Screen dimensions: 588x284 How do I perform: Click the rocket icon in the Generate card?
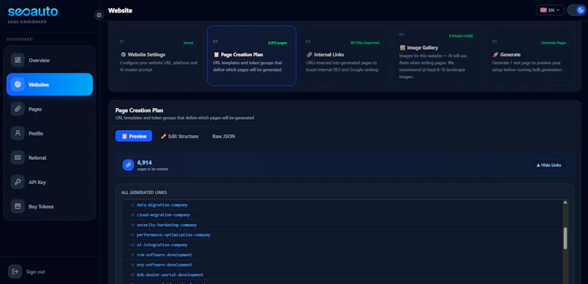(x=495, y=54)
